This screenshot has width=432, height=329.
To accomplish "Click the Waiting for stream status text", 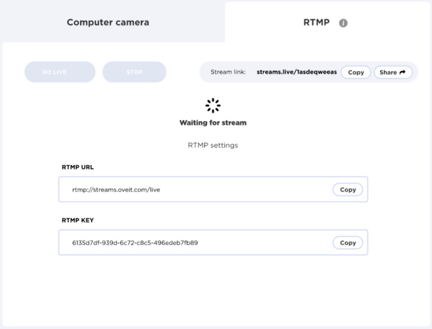I will tap(213, 123).
